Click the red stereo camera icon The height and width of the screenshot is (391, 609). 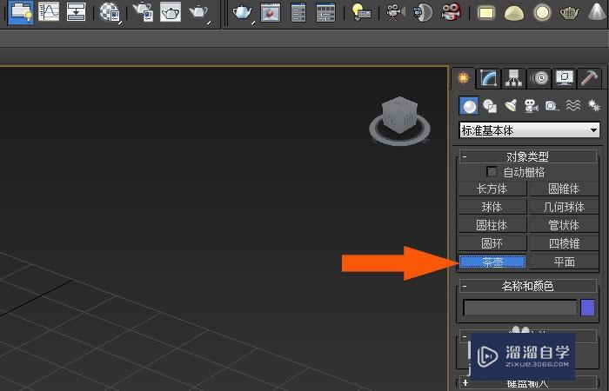[452, 12]
